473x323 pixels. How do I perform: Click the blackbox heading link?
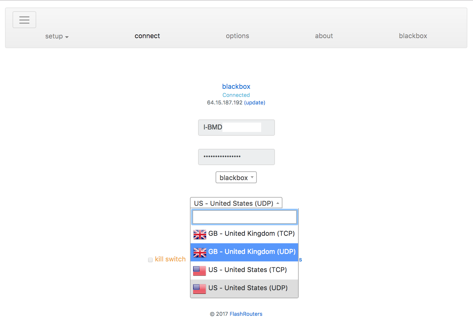236,86
